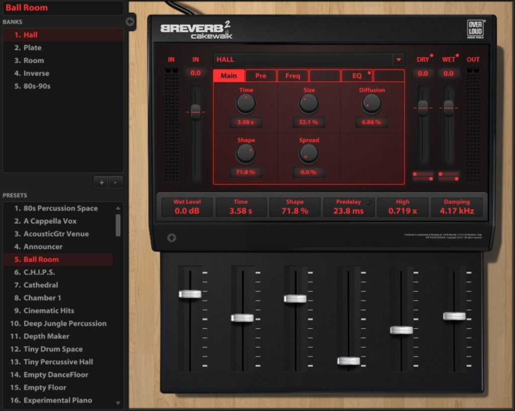Load the A Cappella Vox preset
The image size is (515, 411).
pos(58,221)
